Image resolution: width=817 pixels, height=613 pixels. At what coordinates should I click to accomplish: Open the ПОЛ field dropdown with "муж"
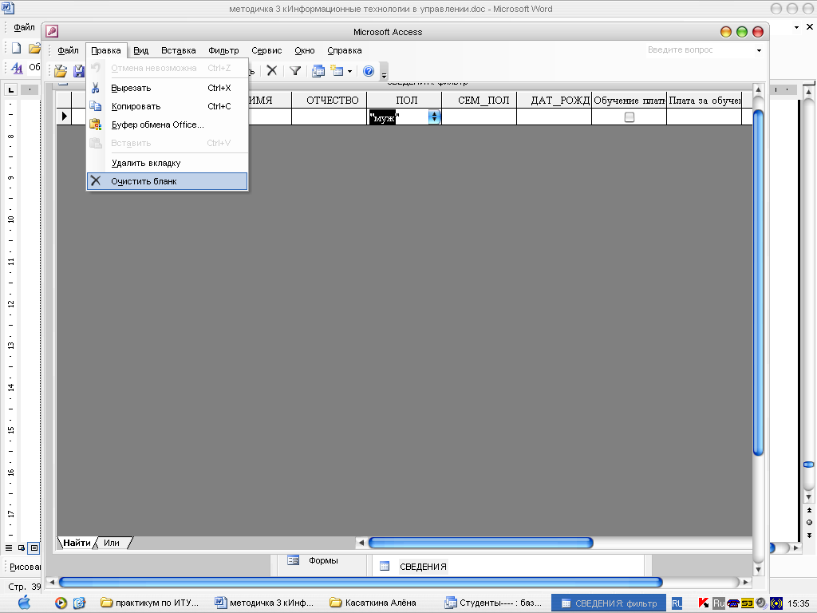coord(434,117)
